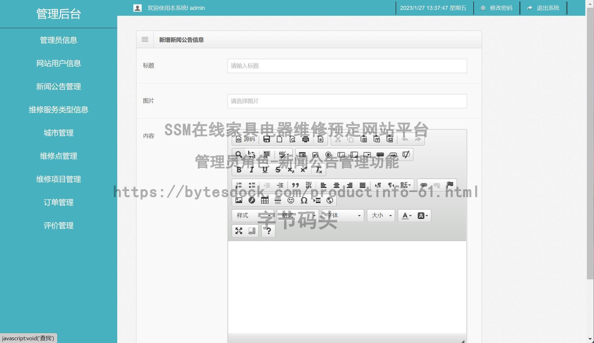The width and height of the screenshot is (594, 343).
Task: Maximize the editor with fullscreen icon
Action: pyautogui.click(x=239, y=231)
